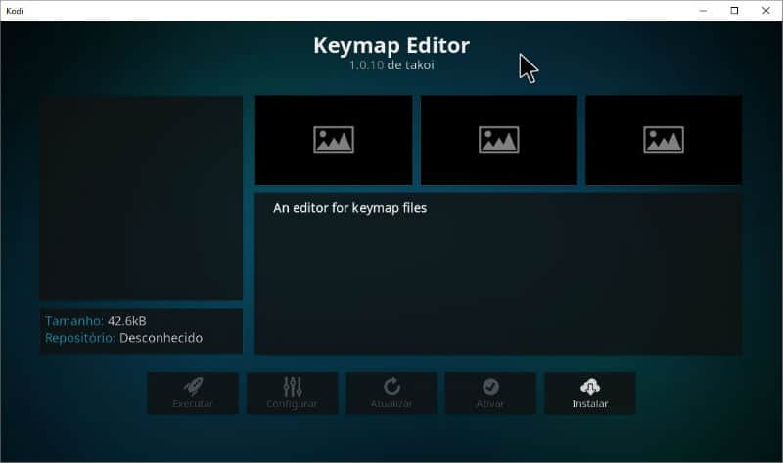783x463 pixels.
Task: Click the 'An editor for keymap files' description
Action: 350,208
